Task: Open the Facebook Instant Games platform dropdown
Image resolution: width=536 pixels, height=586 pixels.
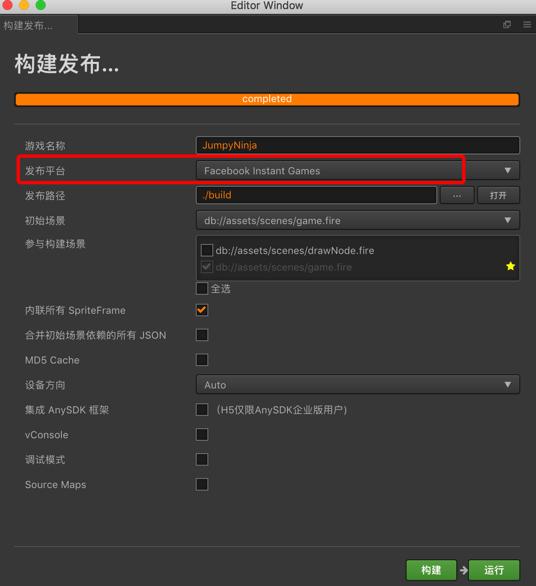Action: 358,171
